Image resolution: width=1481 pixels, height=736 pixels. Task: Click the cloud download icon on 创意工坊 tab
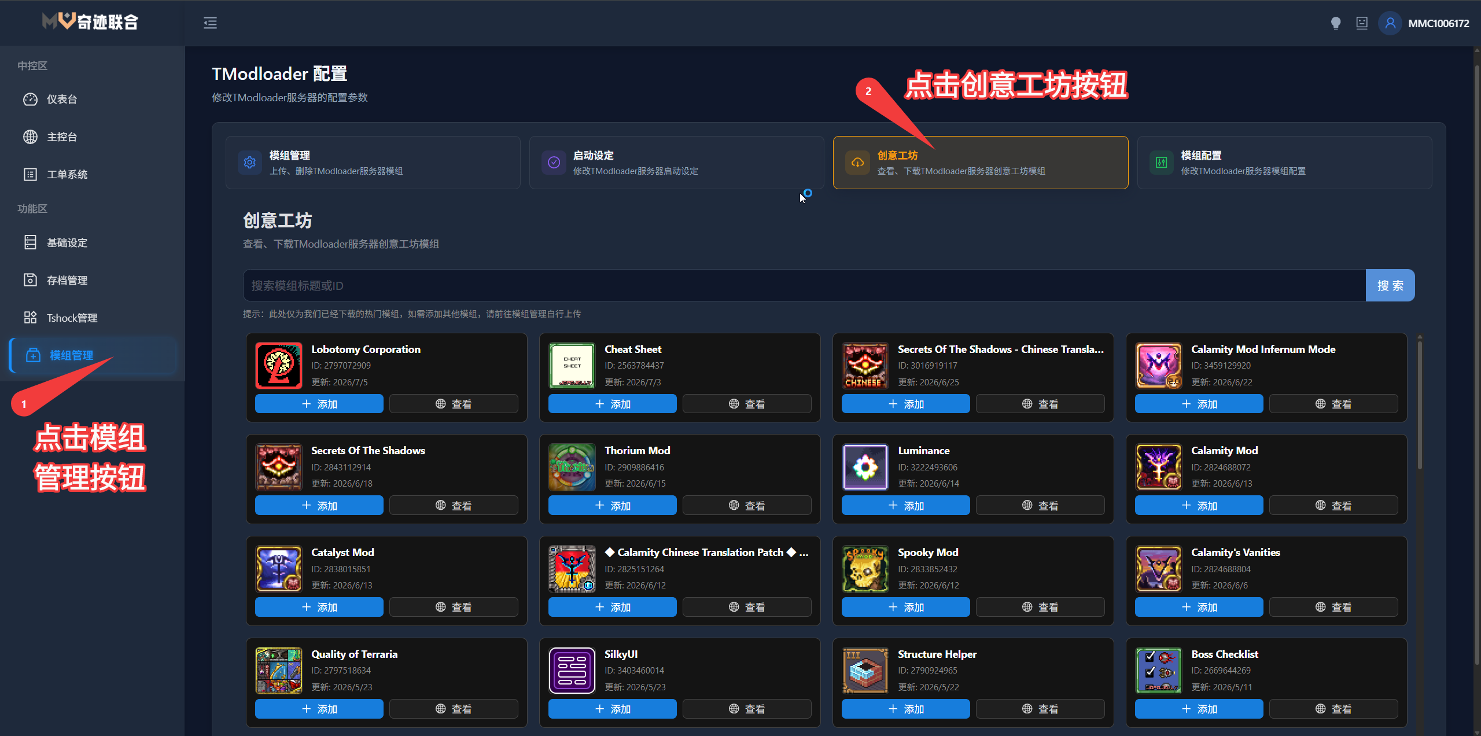[x=857, y=163]
